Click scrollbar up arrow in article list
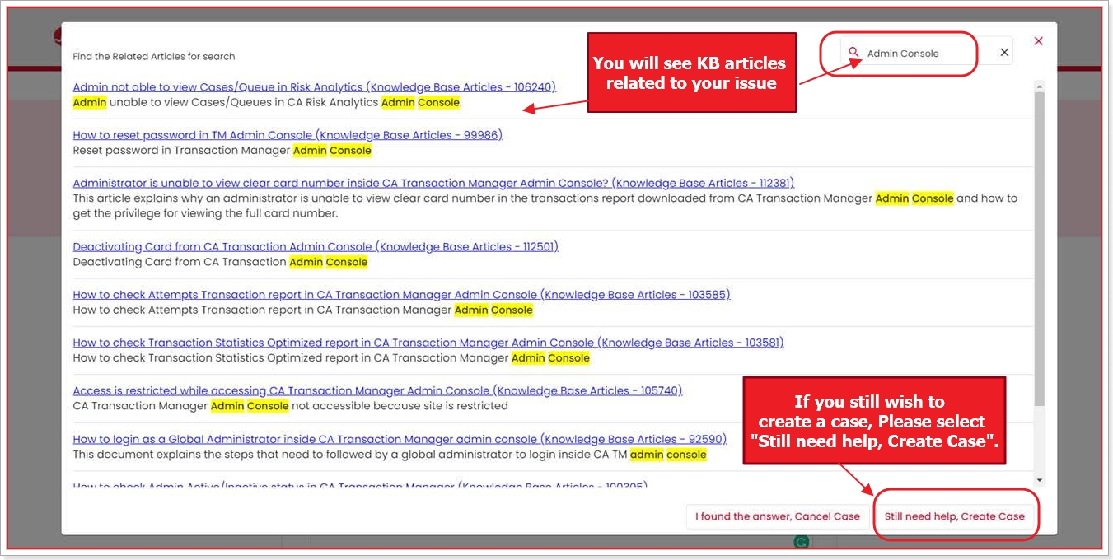 [1039, 86]
